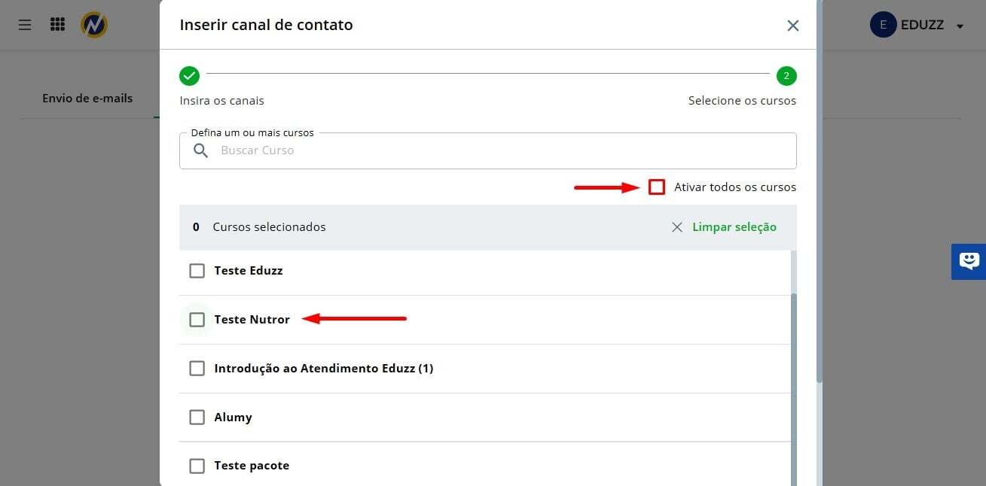Screen dimensions: 986x486
Task: Open the apps grid launcher
Action: [x=57, y=25]
